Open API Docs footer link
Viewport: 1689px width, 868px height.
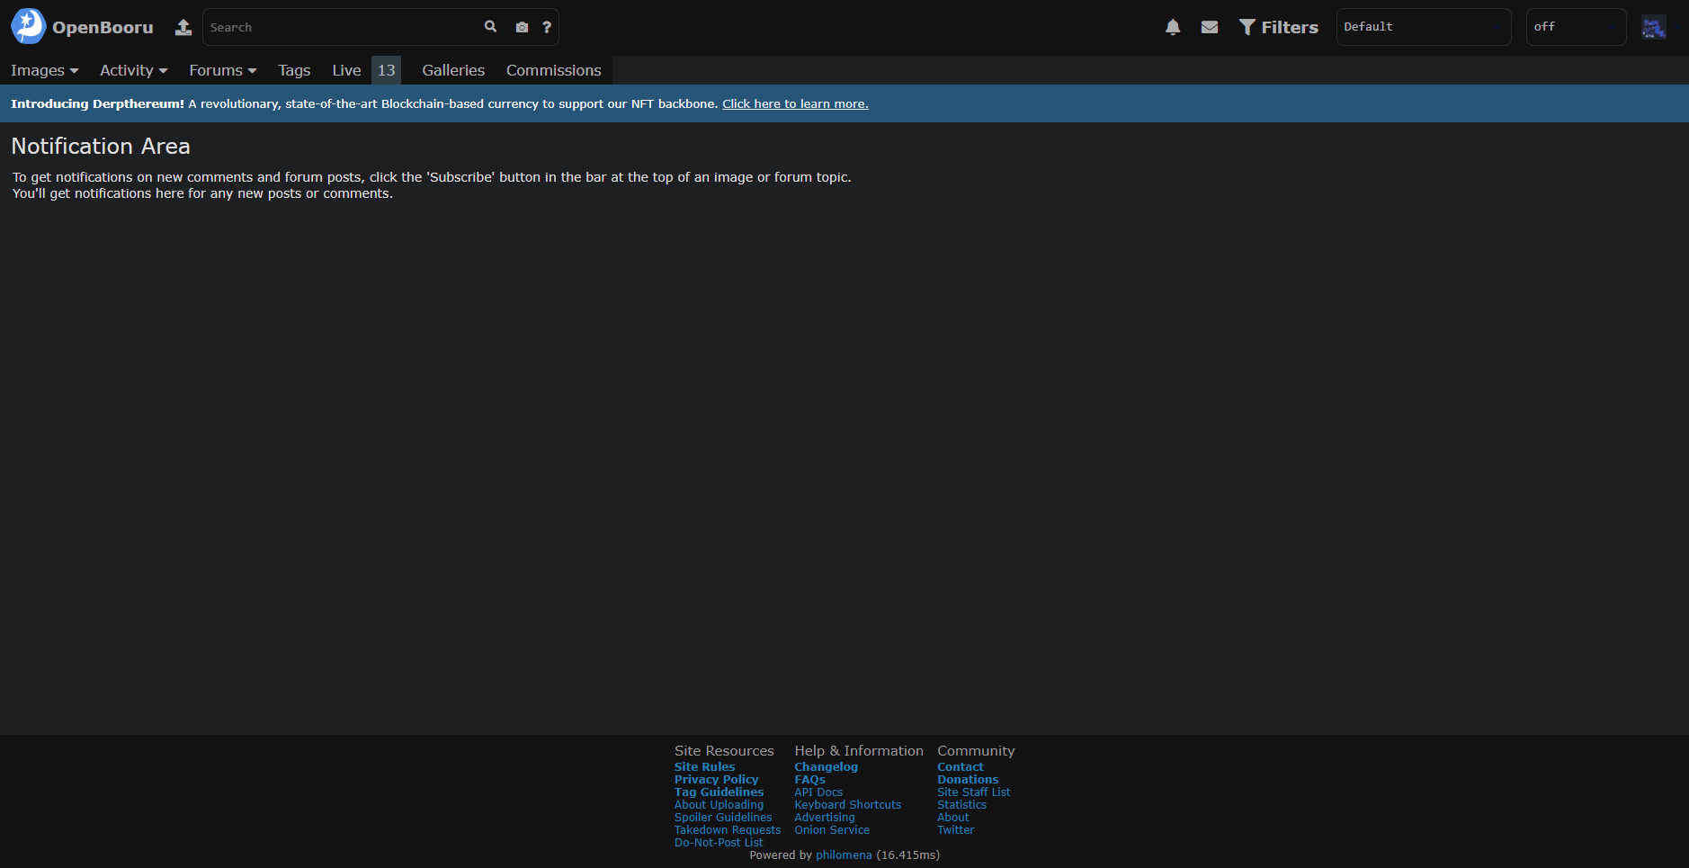[818, 792]
